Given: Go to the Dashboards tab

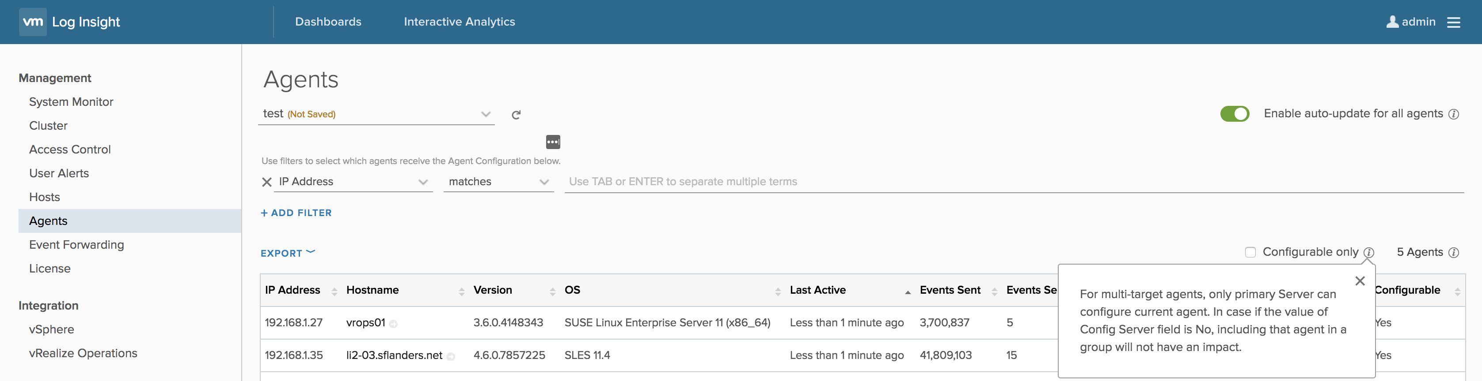Looking at the screenshot, I should coord(328,22).
